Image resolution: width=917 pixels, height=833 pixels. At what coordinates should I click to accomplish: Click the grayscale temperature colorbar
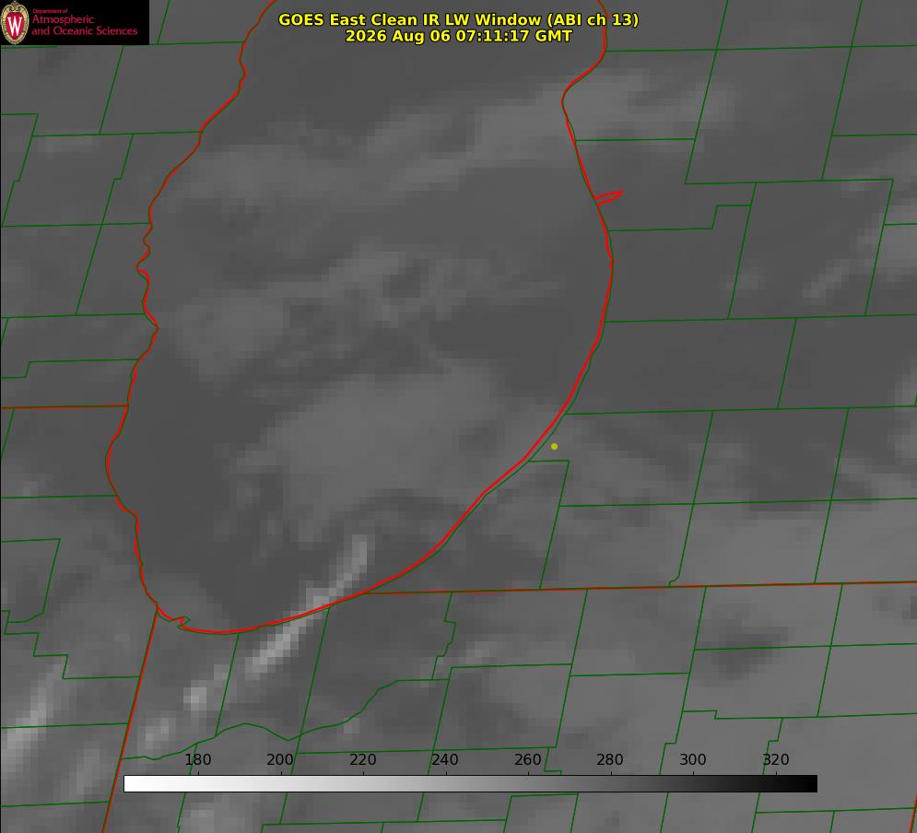[470, 783]
